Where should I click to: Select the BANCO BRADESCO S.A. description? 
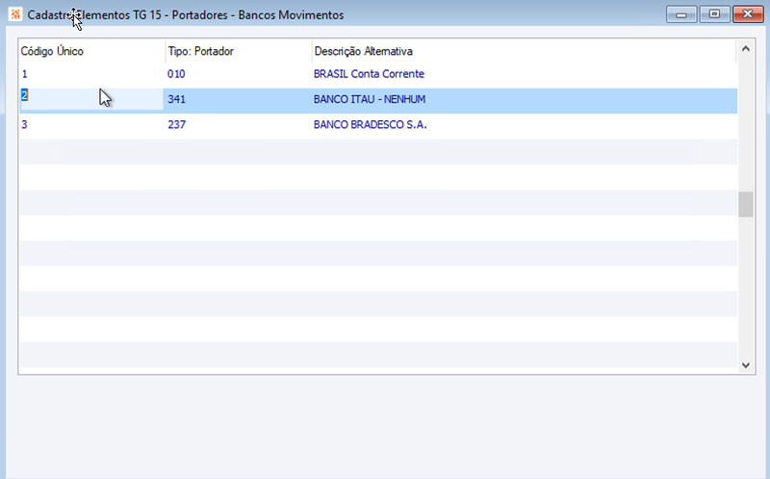370,125
